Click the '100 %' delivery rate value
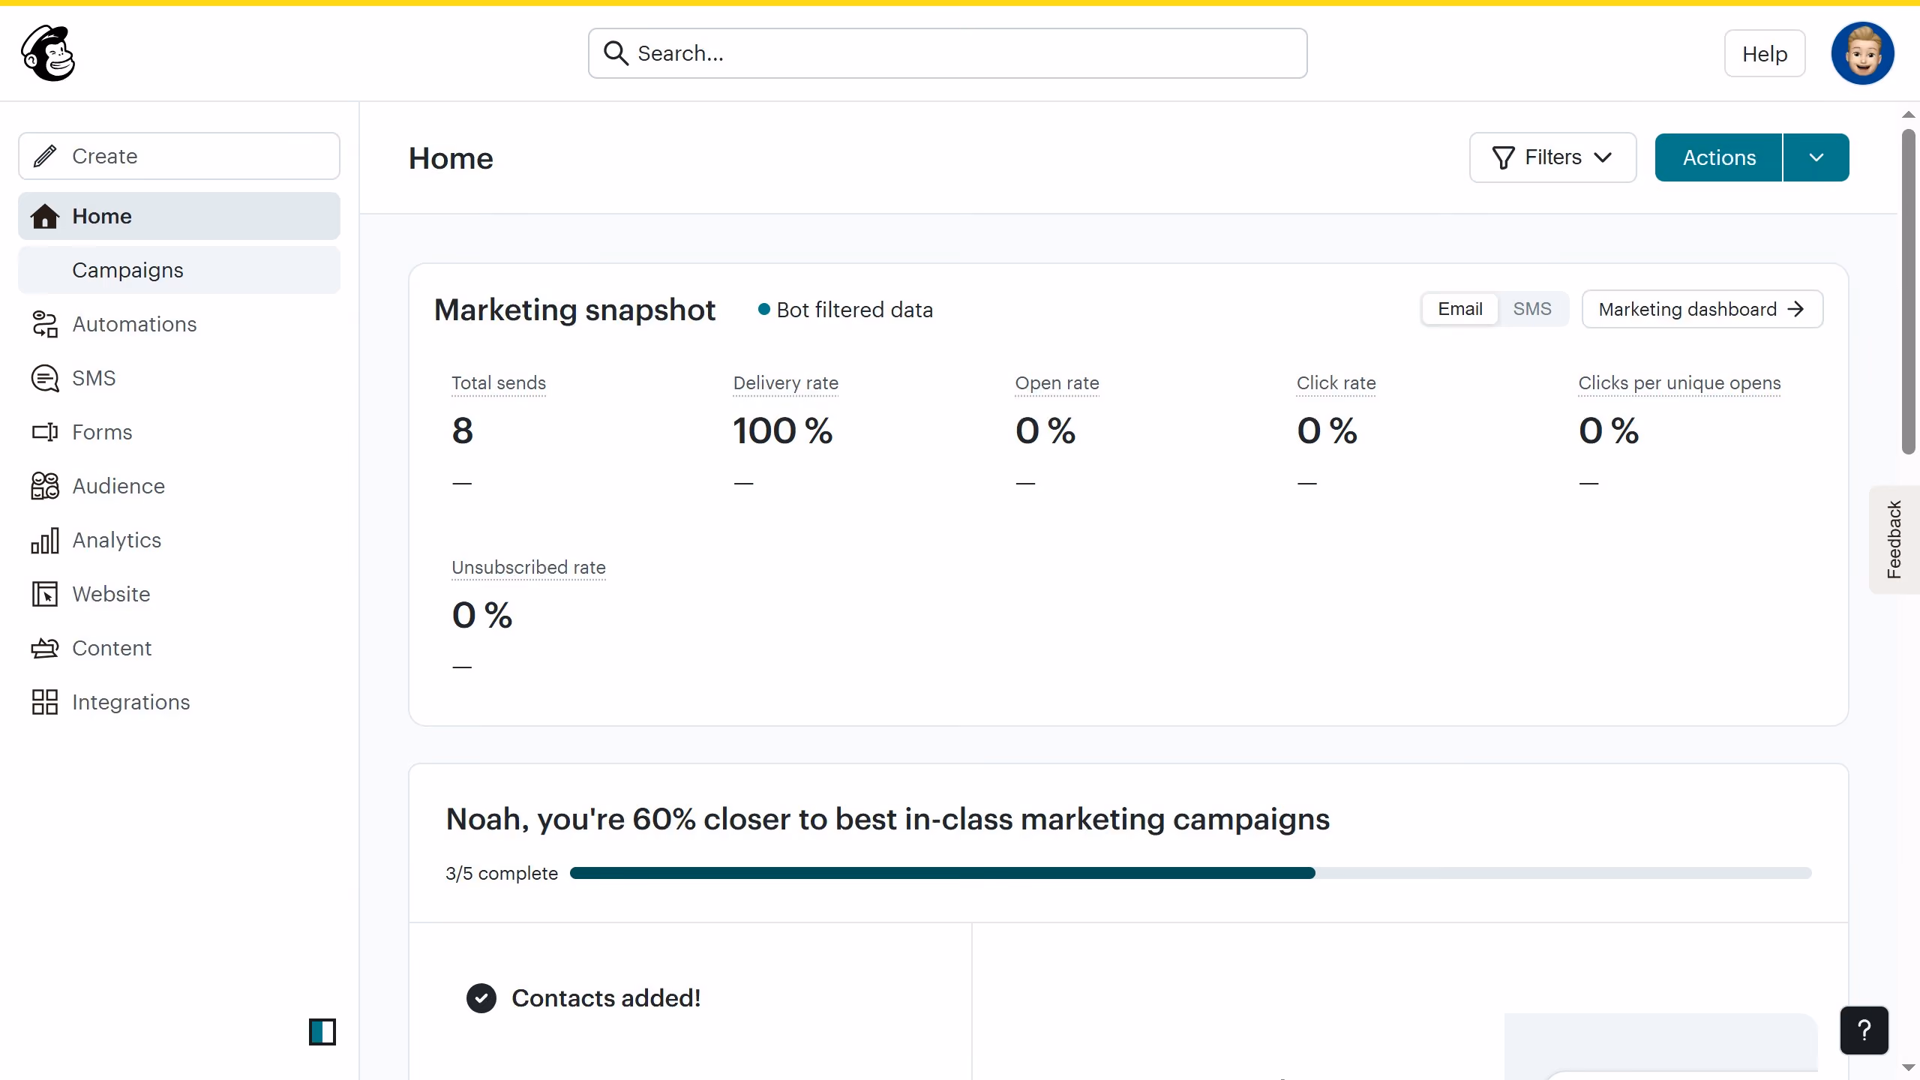Viewport: 1920px width, 1080px height. click(x=782, y=430)
